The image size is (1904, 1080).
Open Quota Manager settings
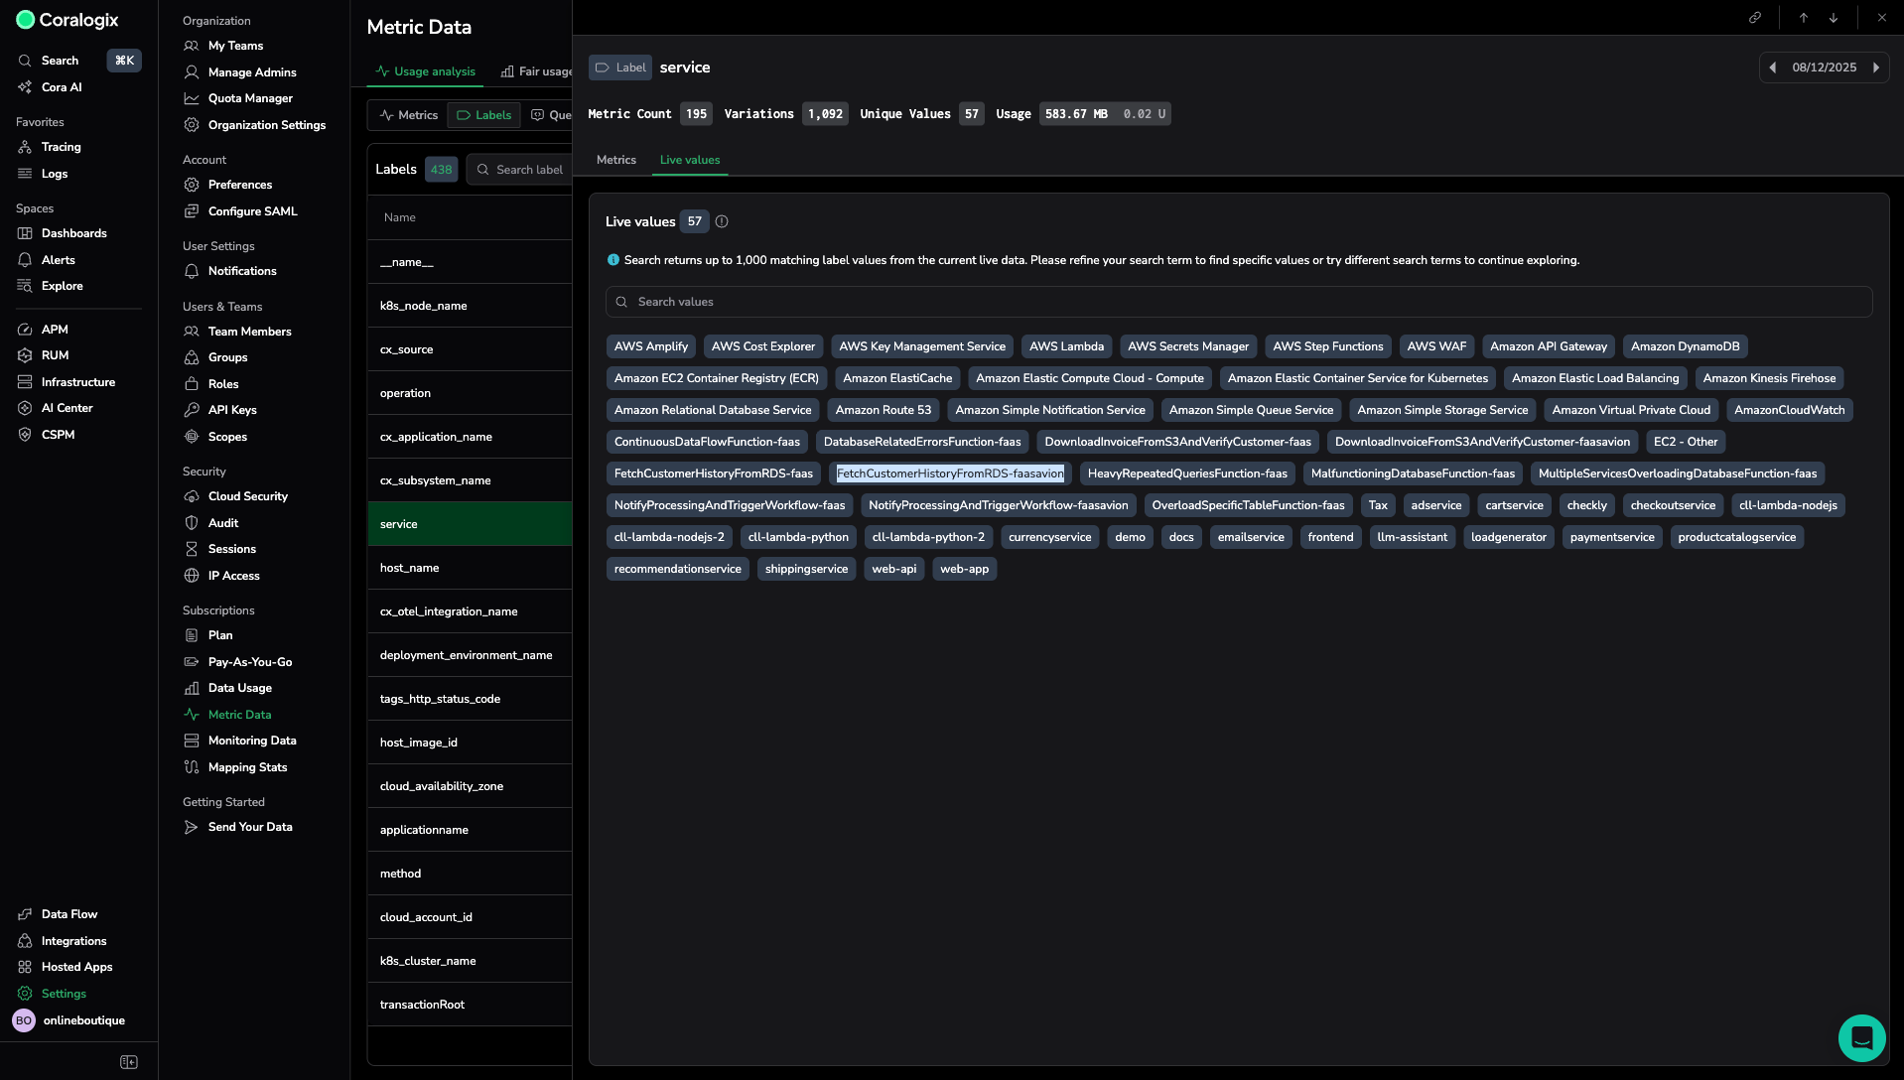tap(250, 98)
